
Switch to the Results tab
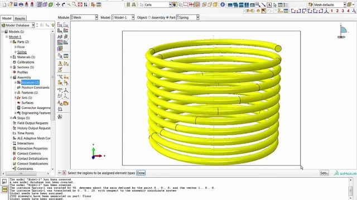[x=20, y=18]
